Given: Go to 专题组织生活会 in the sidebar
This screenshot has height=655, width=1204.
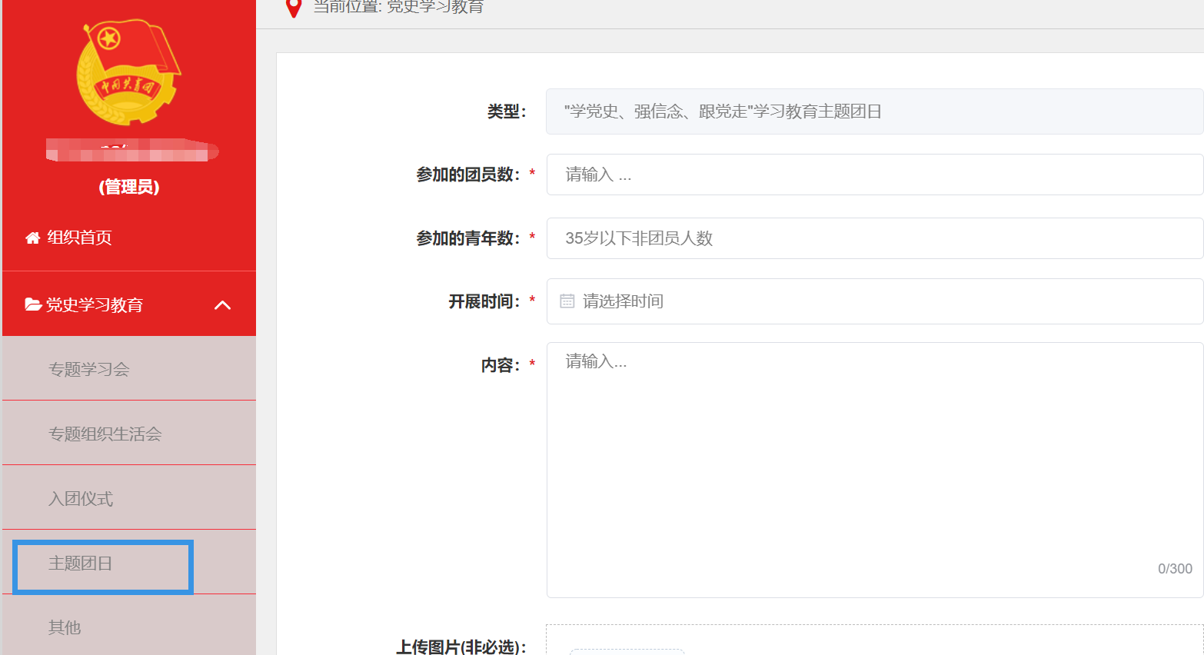Looking at the screenshot, I should [105, 434].
